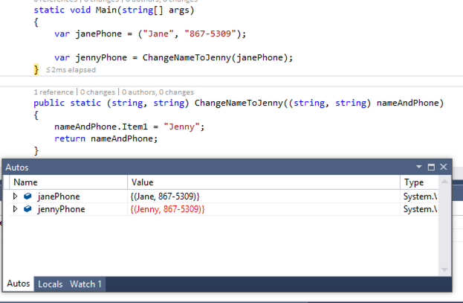Click the Type column header

point(419,182)
